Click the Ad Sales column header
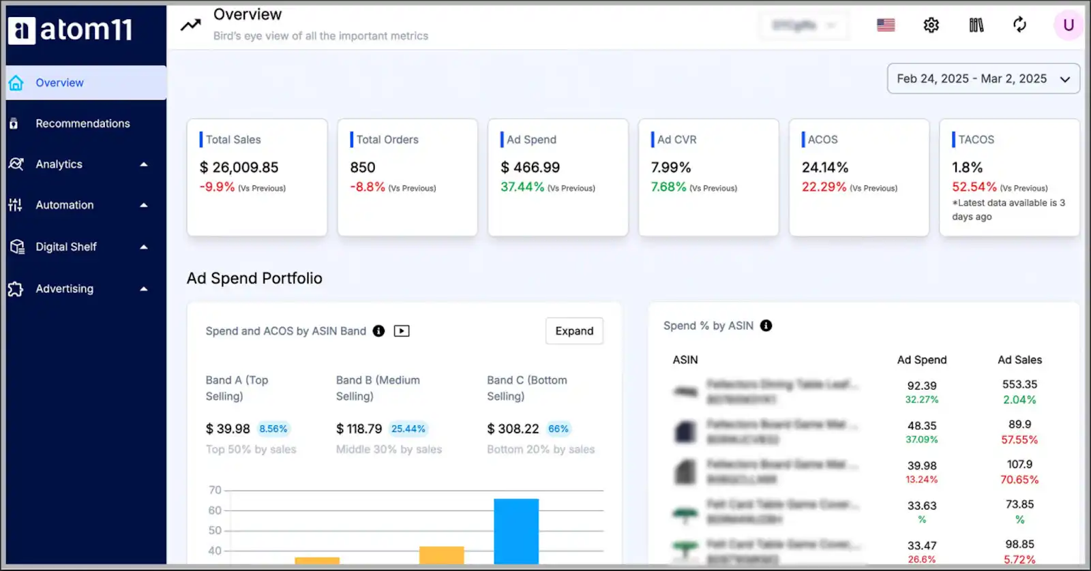Viewport: 1091px width, 571px height. coord(1019,360)
